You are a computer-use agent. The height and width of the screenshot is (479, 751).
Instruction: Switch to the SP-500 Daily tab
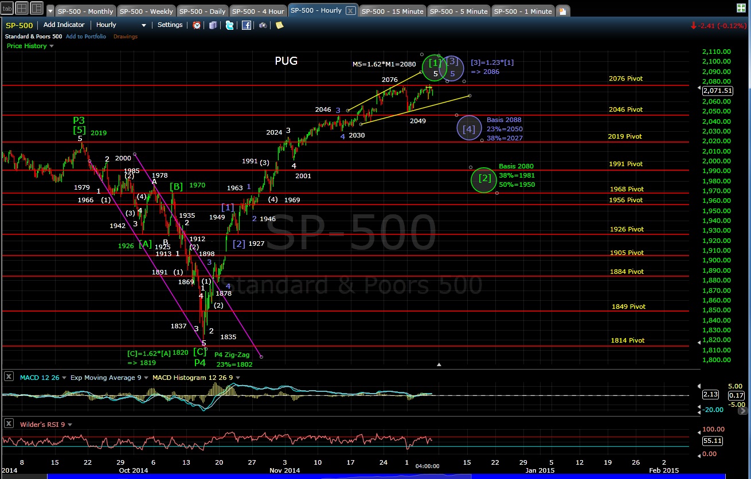point(203,11)
